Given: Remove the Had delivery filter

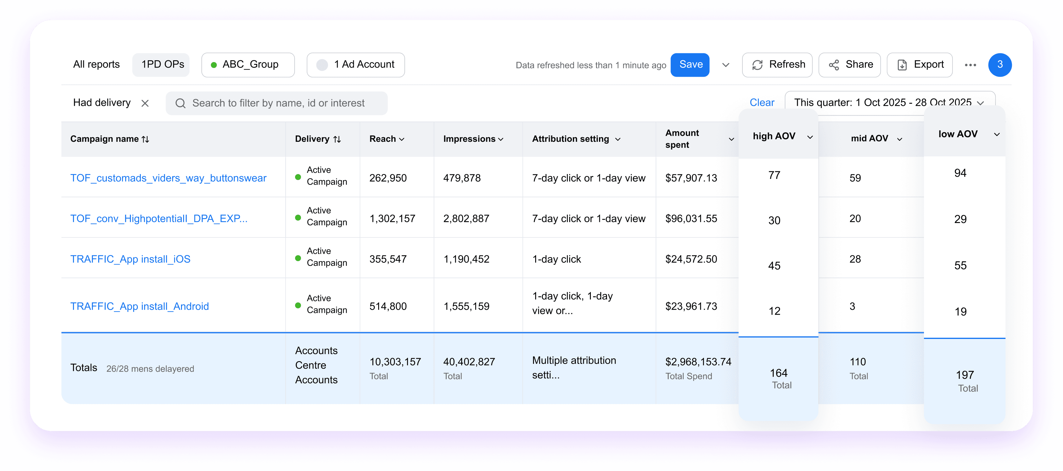Looking at the screenshot, I should (x=145, y=103).
